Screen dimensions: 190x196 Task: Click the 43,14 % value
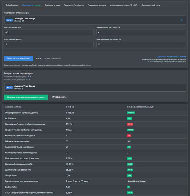coord(69,164)
